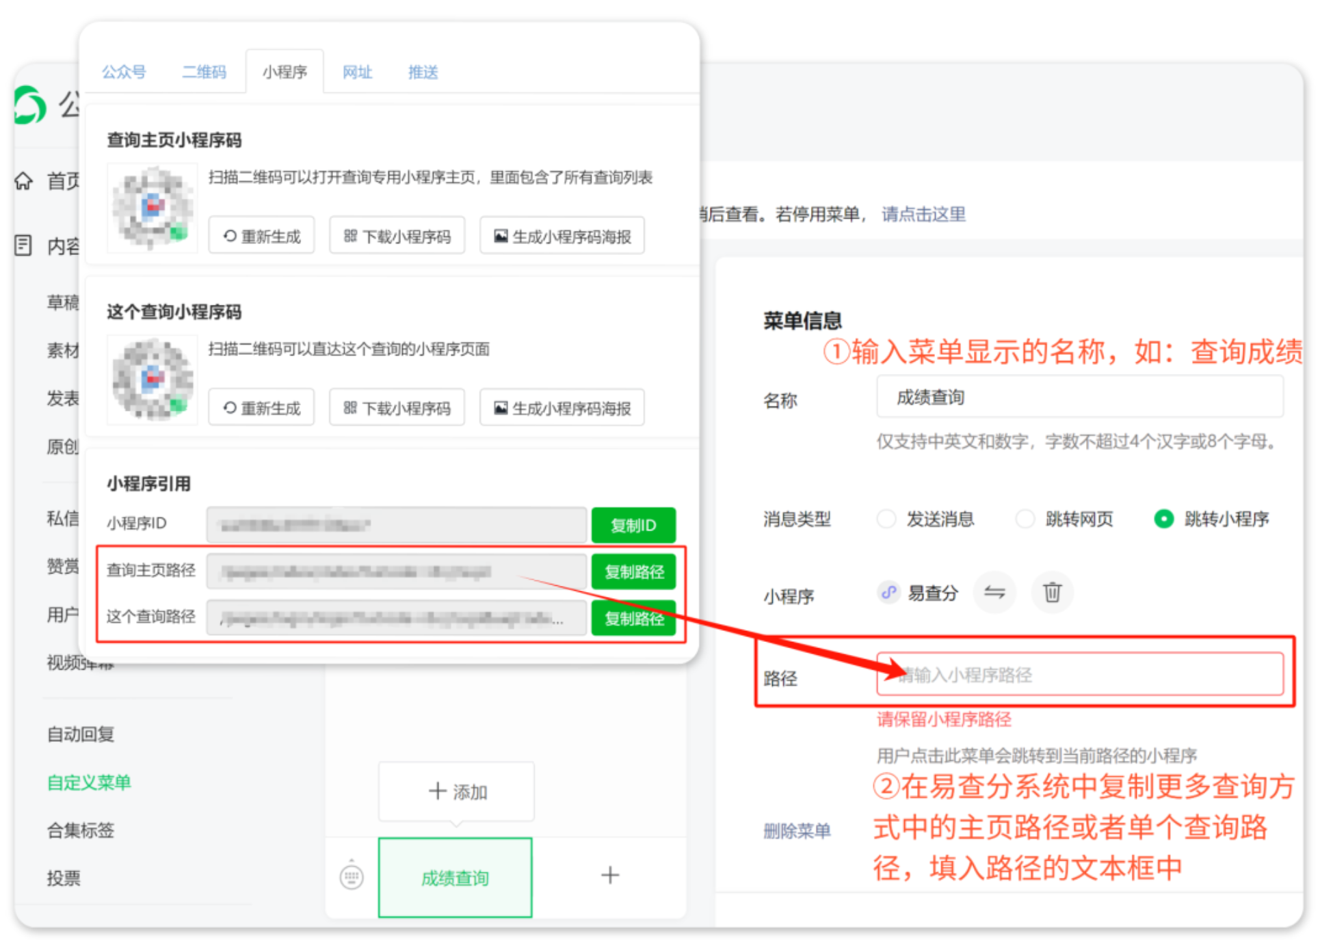1320x940 pixels.
Task: Click the 易查分 mini program link icon
Action: 888,592
